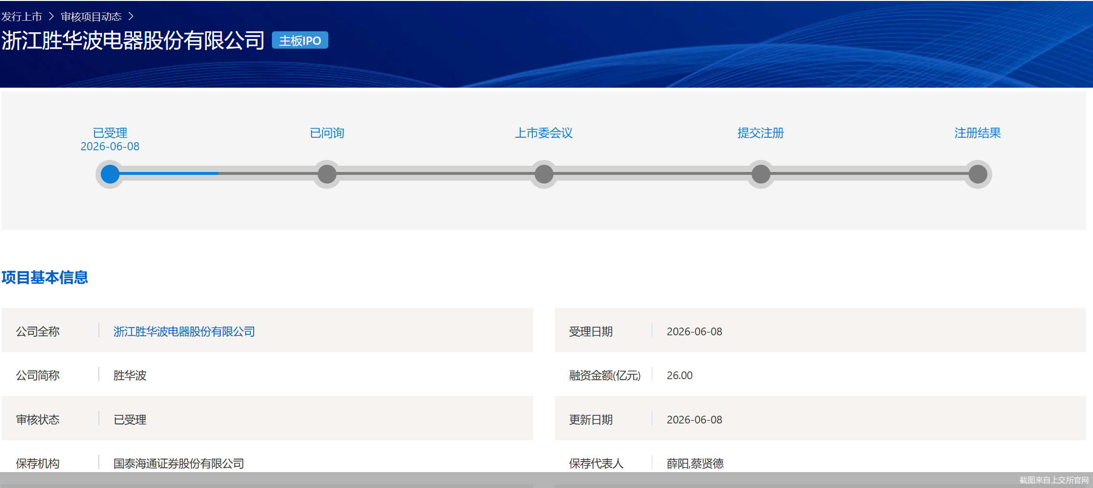Click the 审核状态 field label
The width and height of the screenshot is (1093, 488).
coord(38,420)
